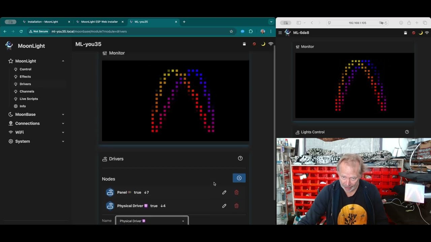Toggle dark mode in the ML-6da8 header

421,33
